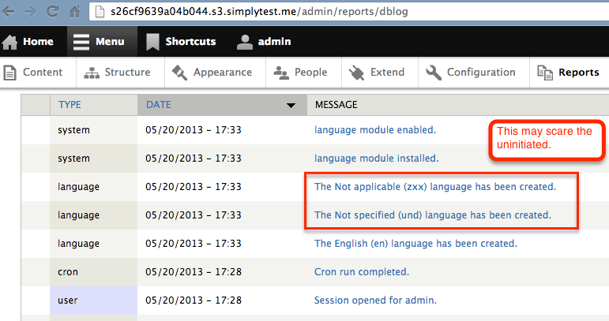The width and height of the screenshot is (609, 321).
Task: Click the date of language module enabled row
Action: [194, 130]
